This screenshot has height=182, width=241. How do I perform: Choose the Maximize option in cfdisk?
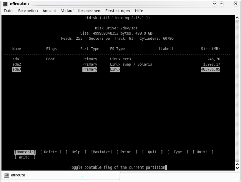(x=101, y=152)
